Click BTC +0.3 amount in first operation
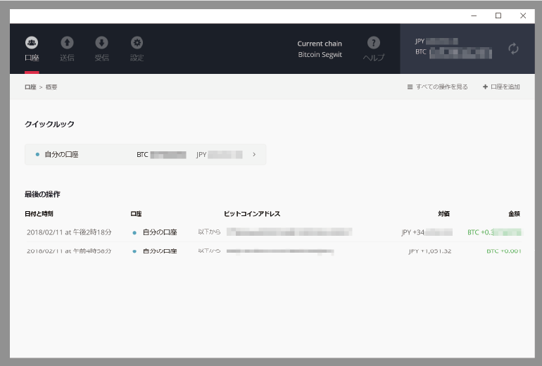Screen dimensions: 542x366 coord(494,232)
